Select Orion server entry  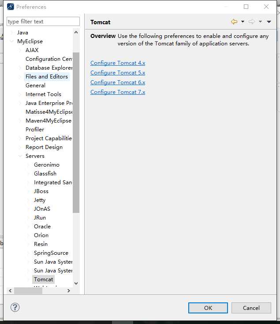pyautogui.click(x=41, y=235)
